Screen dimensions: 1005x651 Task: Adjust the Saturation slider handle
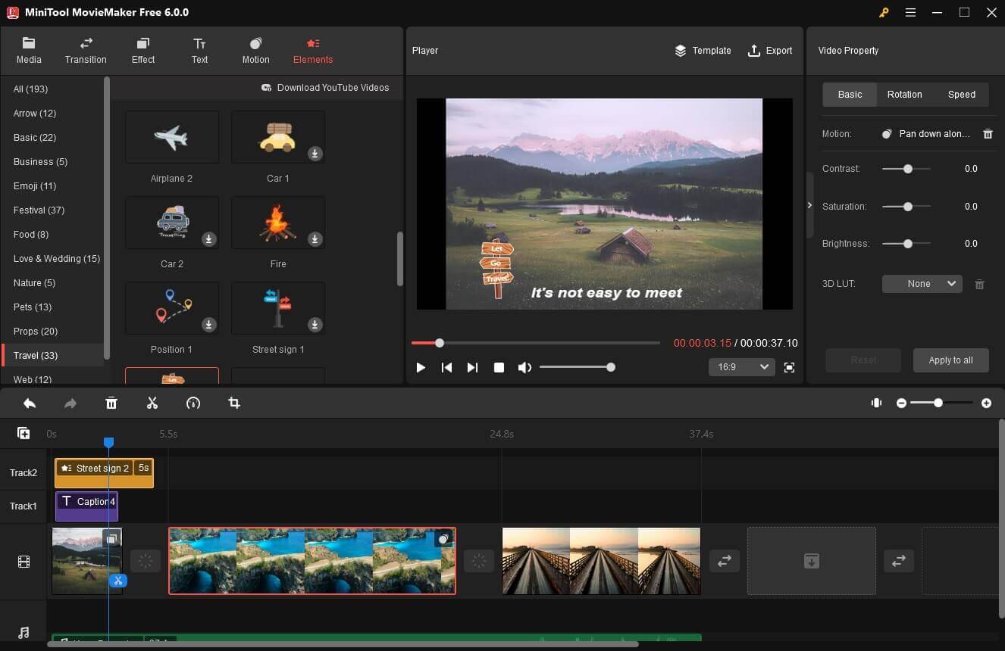click(x=907, y=207)
